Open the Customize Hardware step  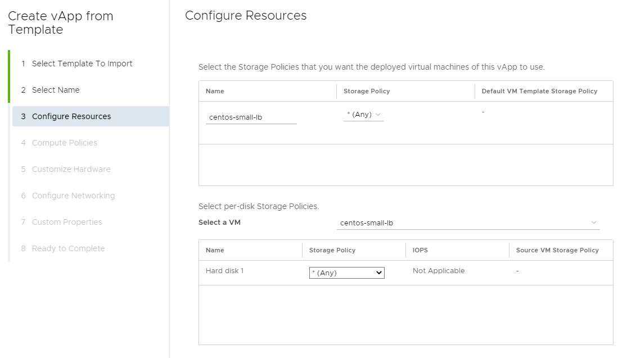[71, 169]
